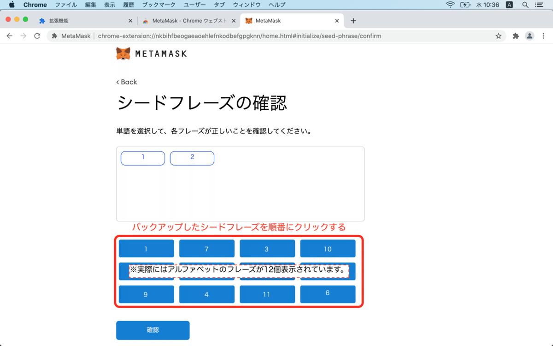The height and width of the screenshot is (346, 553).
Task: Click the browser back arrow icon
Action: click(x=9, y=36)
